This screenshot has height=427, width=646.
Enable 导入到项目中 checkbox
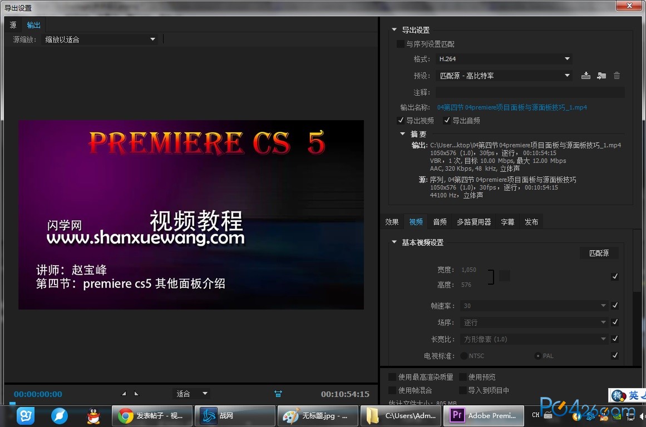click(462, 390)
